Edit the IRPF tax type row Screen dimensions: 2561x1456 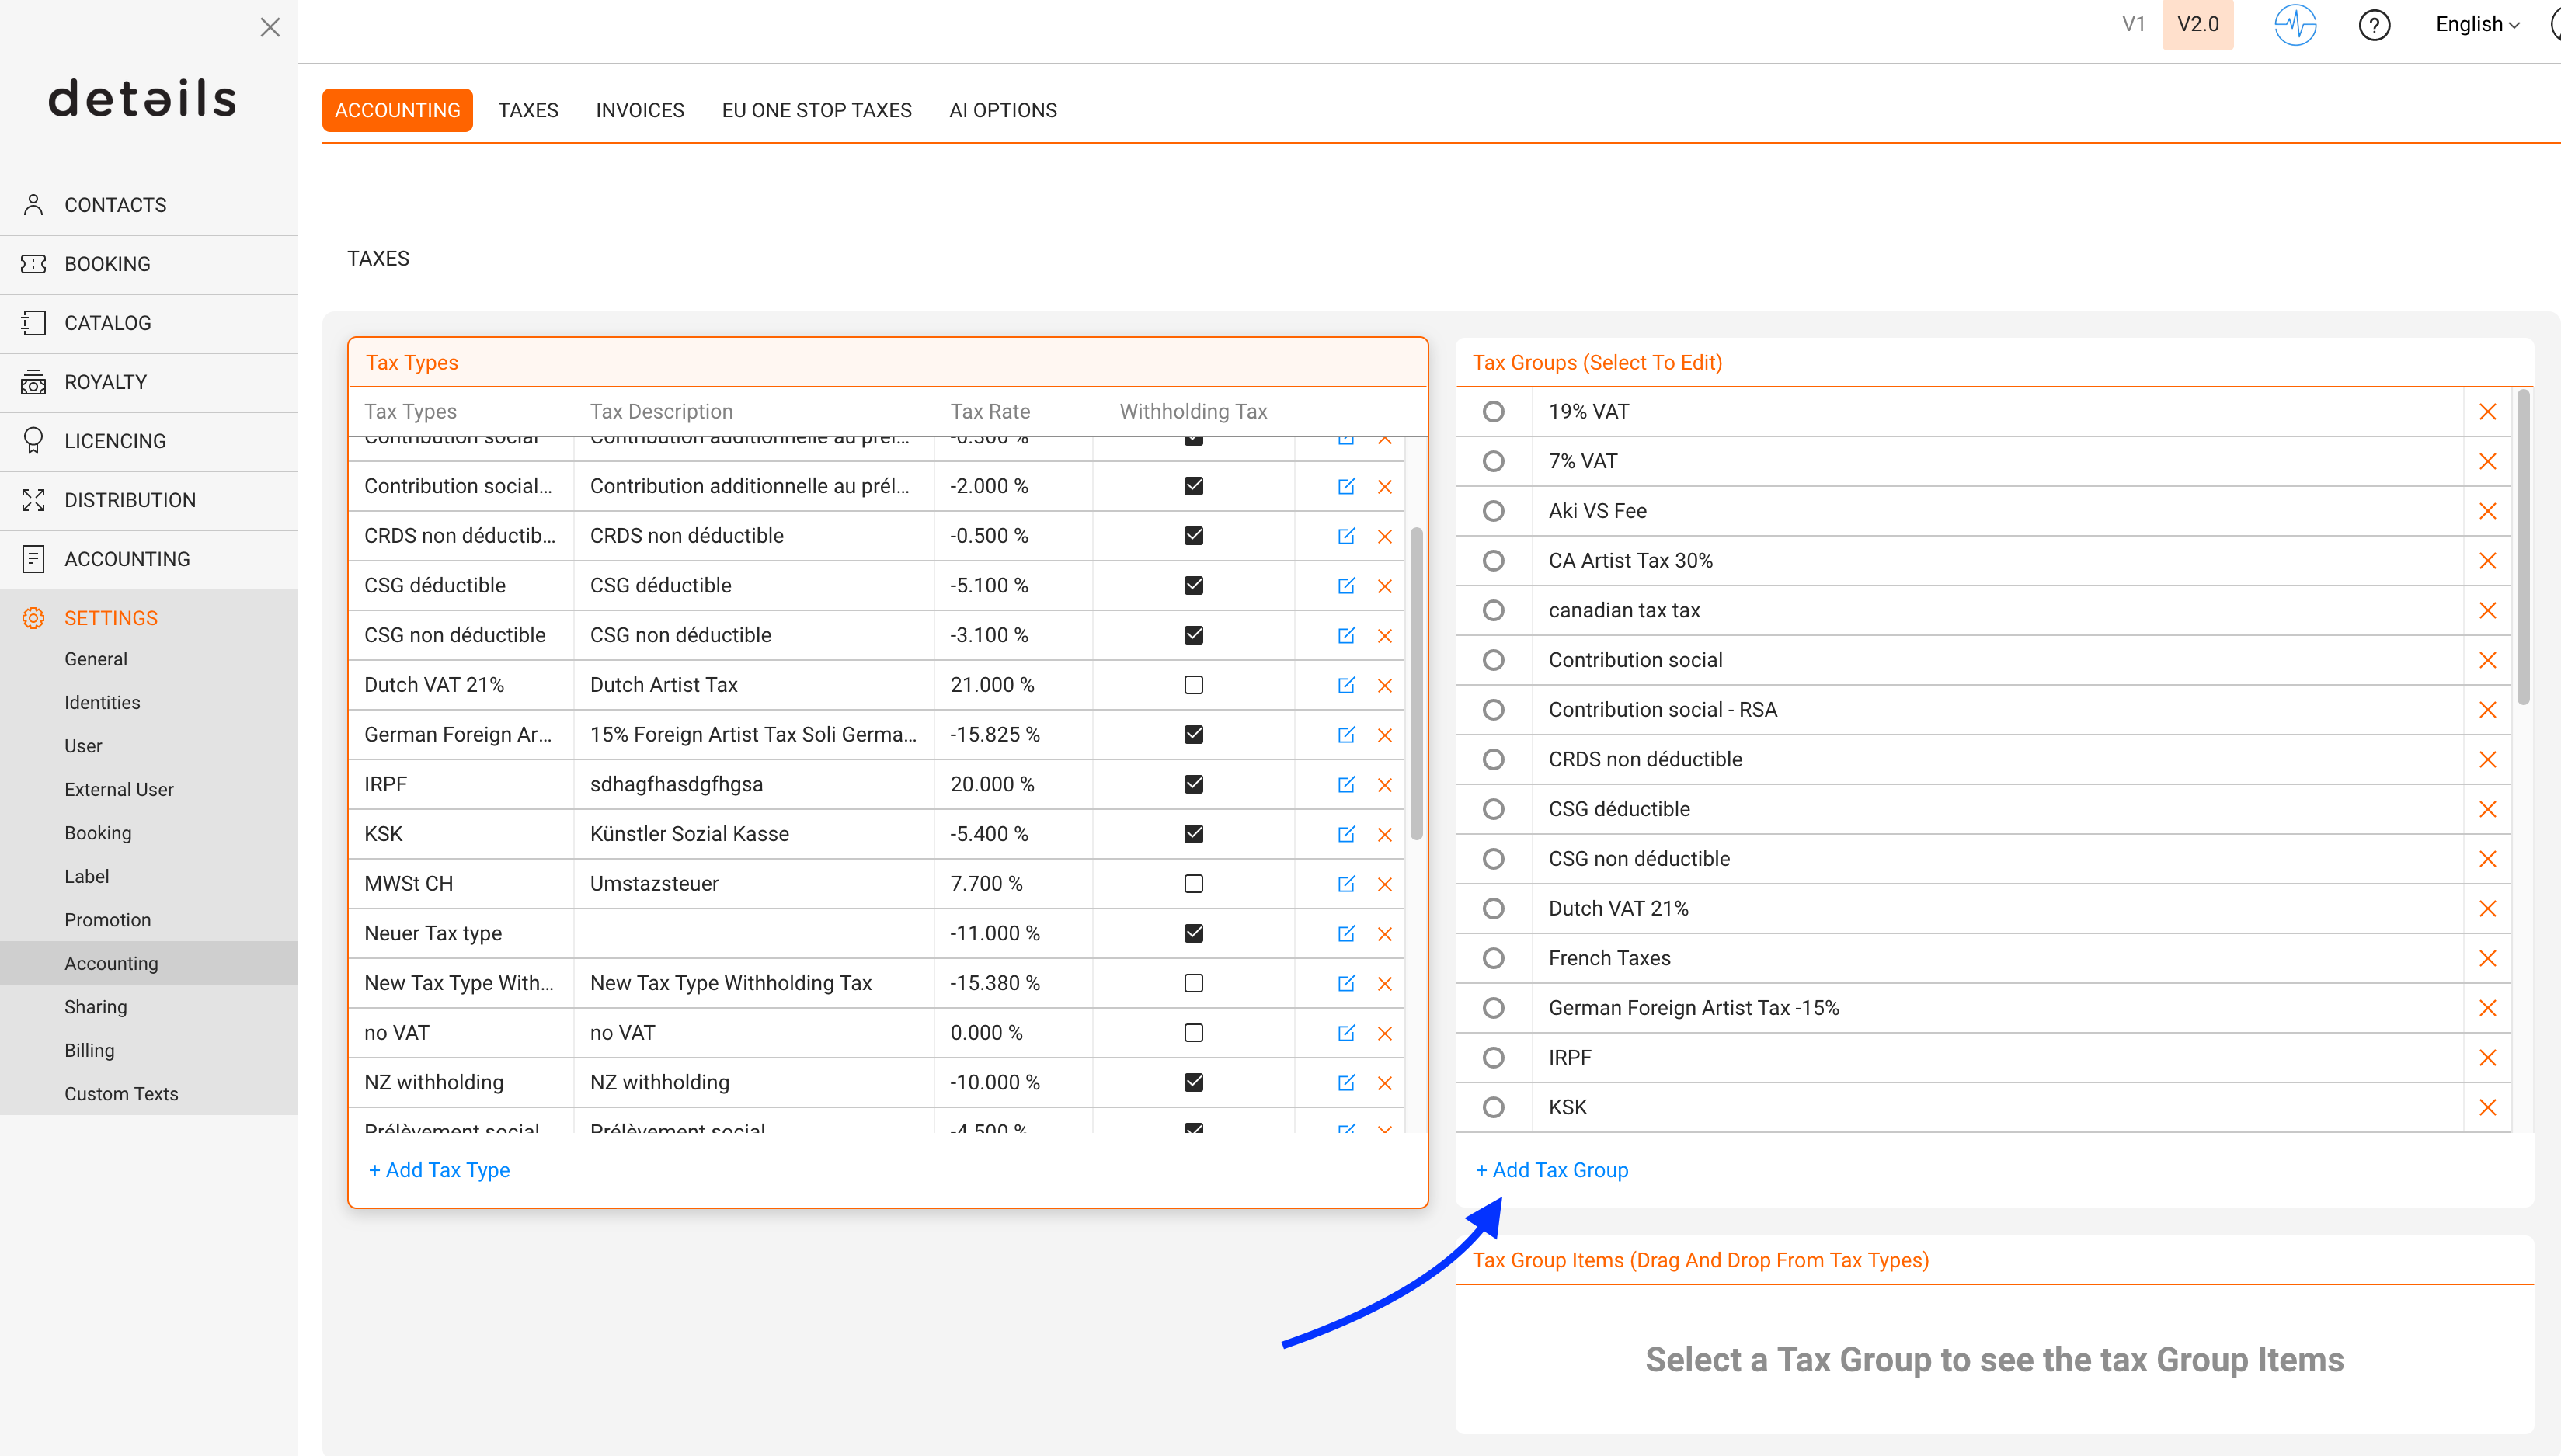[1346, 784]
